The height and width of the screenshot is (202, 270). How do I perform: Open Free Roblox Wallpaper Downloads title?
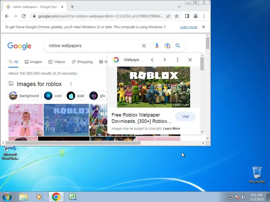(142, 118)
